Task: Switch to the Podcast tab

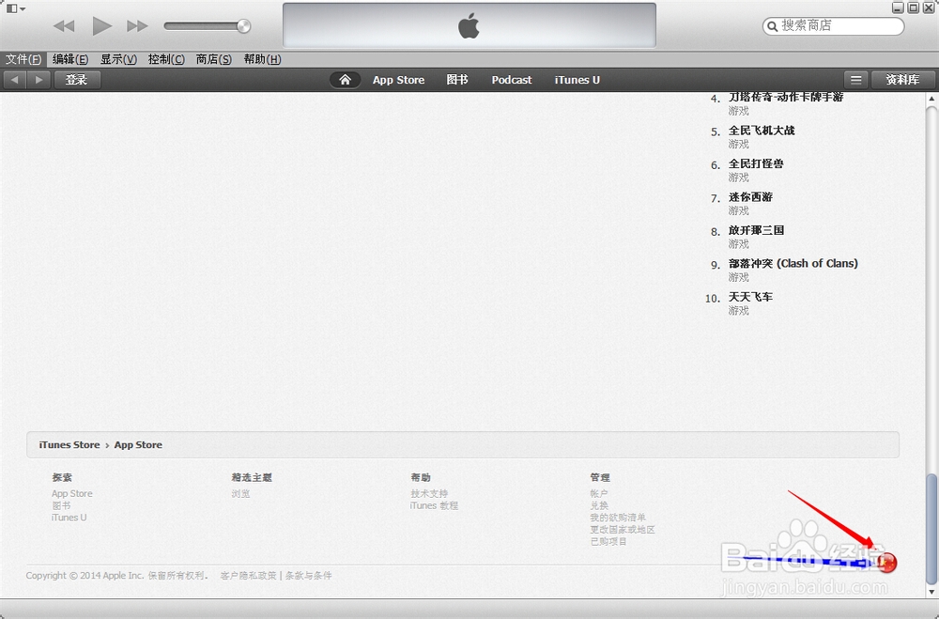Action: (x=512, y=80)
